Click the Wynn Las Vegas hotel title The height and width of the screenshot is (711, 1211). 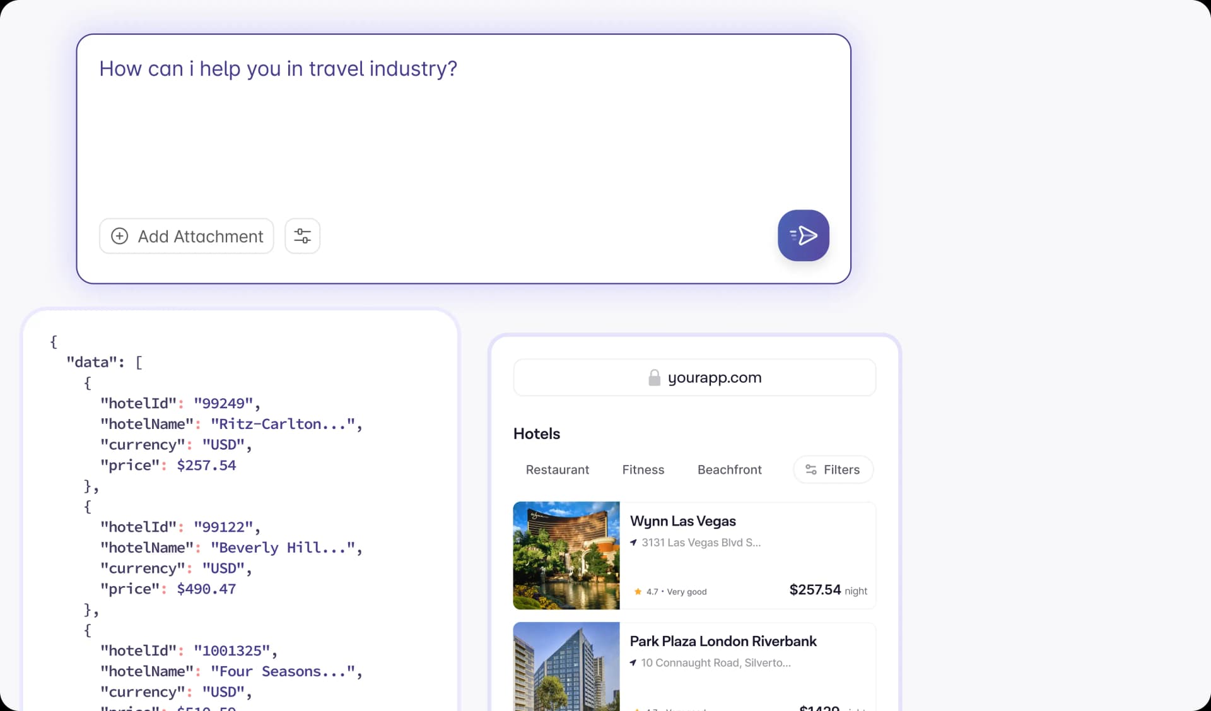coord(682,521)
